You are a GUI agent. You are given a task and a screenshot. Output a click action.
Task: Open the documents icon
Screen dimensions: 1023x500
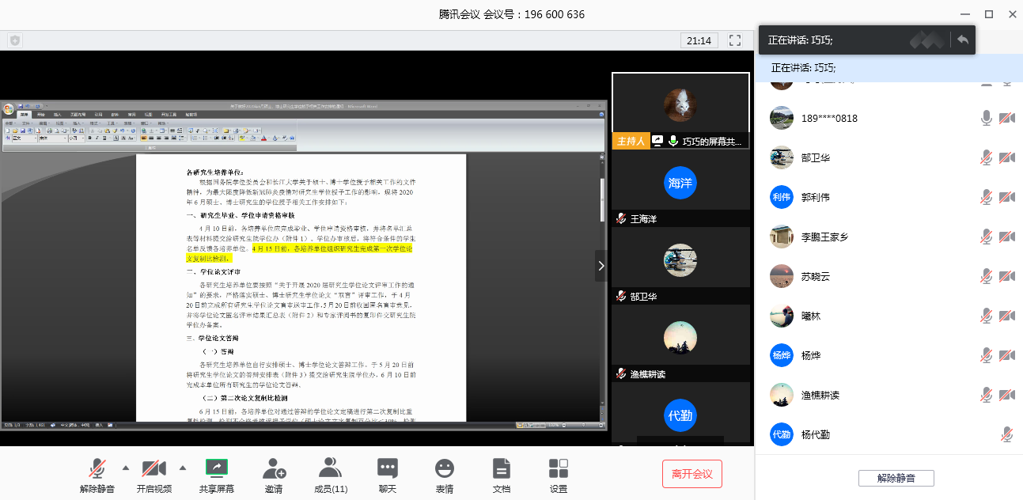tap(502, 468)
